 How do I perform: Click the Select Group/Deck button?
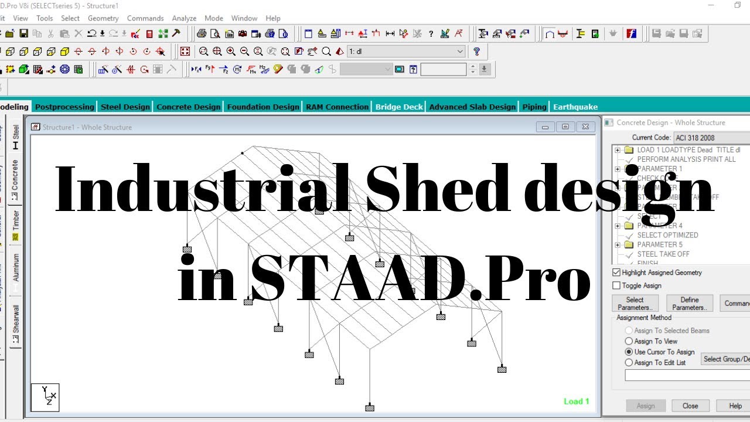pos(725,359)
